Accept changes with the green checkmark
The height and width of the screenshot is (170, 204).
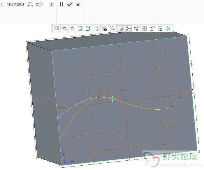click(x=70, y=5)
